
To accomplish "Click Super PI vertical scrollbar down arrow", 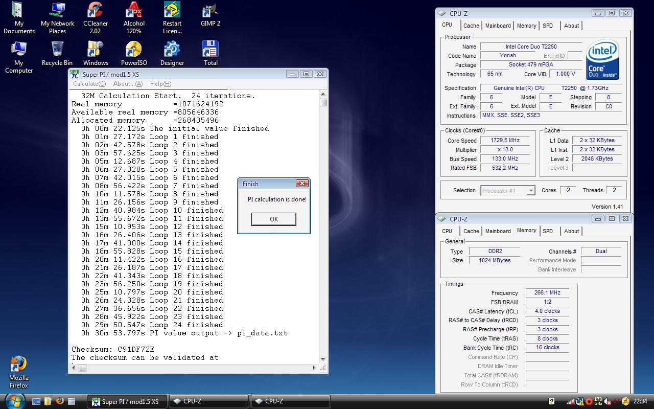I will 323,359.
